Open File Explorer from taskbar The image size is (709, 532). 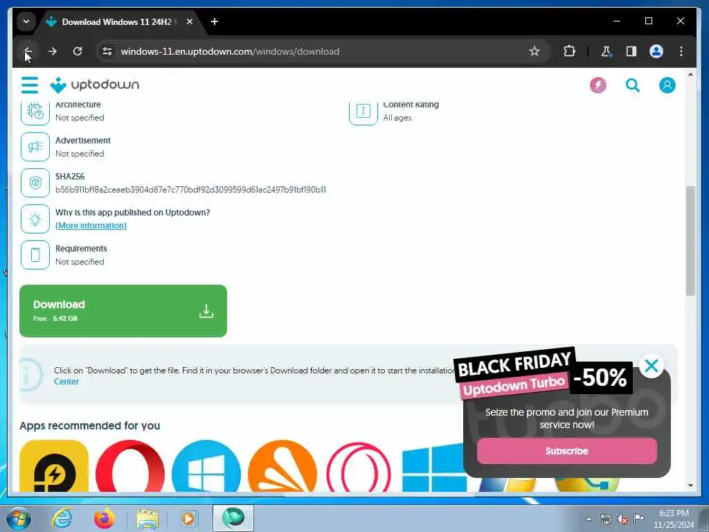[x=148, y=518]
